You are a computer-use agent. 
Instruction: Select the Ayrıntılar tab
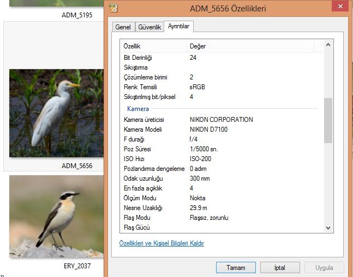tap(178, 26)
